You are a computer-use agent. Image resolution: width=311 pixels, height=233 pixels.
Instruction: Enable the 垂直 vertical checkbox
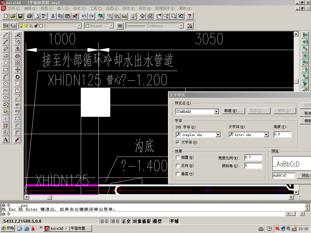[x=178, y=174]
